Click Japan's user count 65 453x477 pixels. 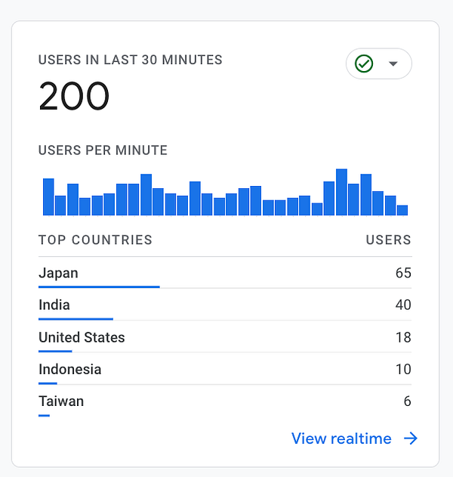403,273
